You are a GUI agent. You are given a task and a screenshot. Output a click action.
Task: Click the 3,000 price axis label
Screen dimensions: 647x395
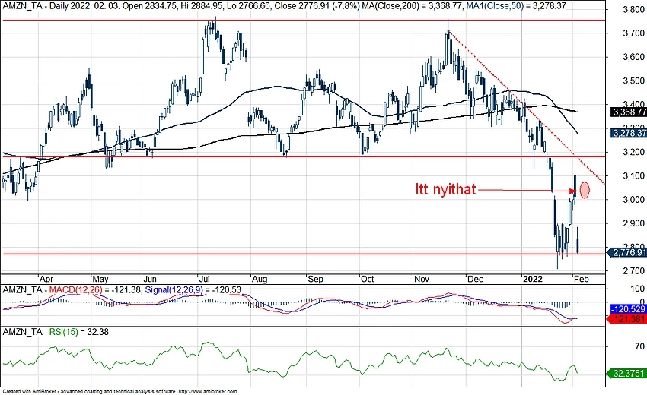(633, 200)
